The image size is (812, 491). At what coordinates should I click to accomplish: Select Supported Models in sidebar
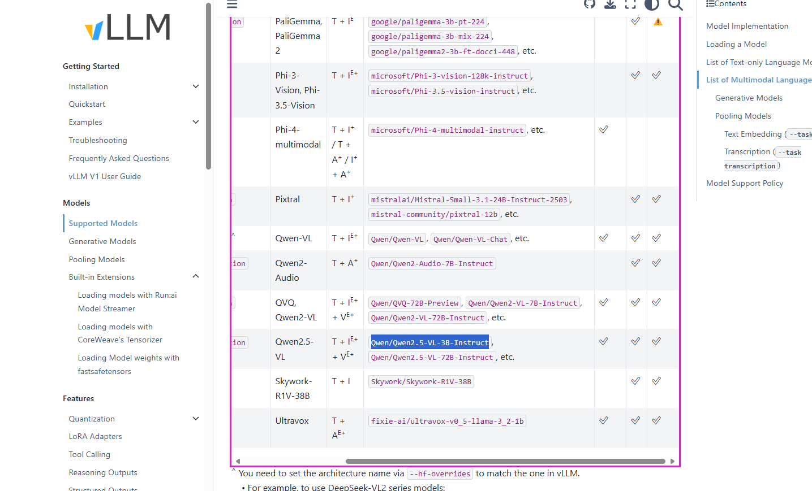pos(103,224)
